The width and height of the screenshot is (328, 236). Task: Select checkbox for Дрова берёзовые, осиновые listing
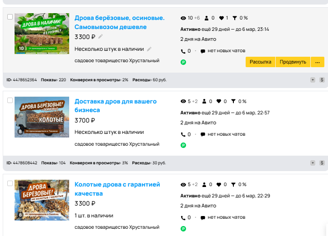pos(10,17)
